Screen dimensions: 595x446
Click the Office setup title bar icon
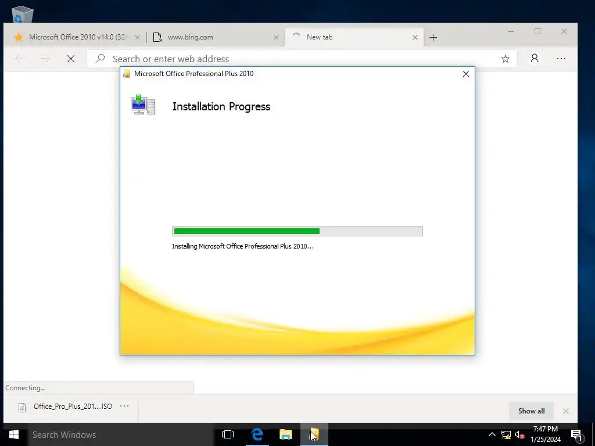pyautogui.click(x=127, y=74)
